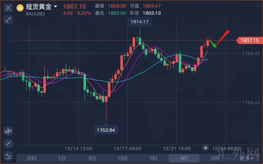263x164 pixels.
Task: Click the round scroll-to-latest dot
Action: pos(205,148)
